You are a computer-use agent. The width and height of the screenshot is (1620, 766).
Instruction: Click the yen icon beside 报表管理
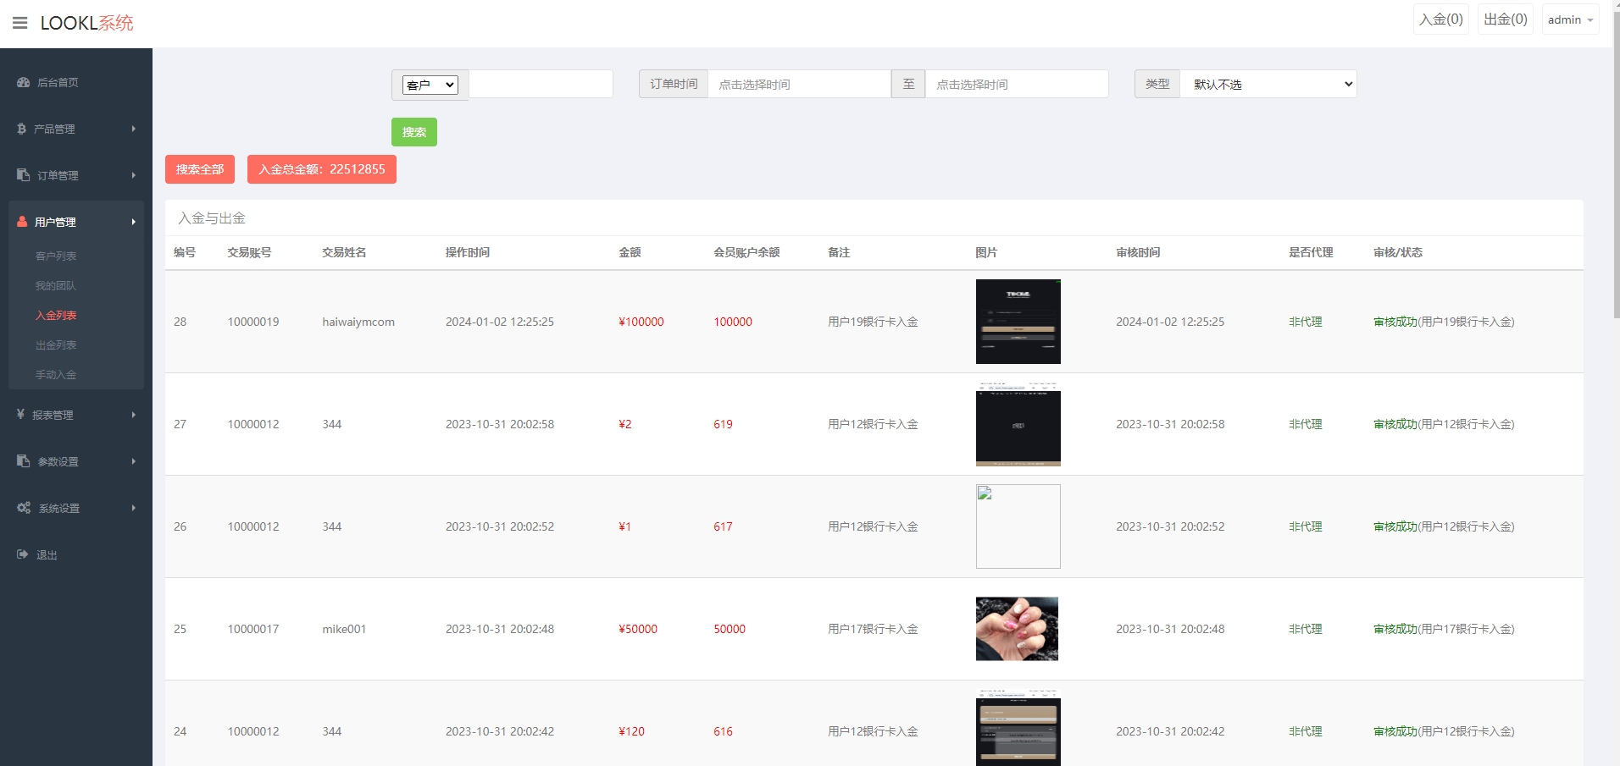[x=20, y=415]
